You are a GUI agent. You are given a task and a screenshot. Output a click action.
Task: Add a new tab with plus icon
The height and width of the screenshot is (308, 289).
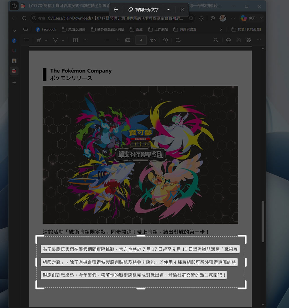click(14, 82)
